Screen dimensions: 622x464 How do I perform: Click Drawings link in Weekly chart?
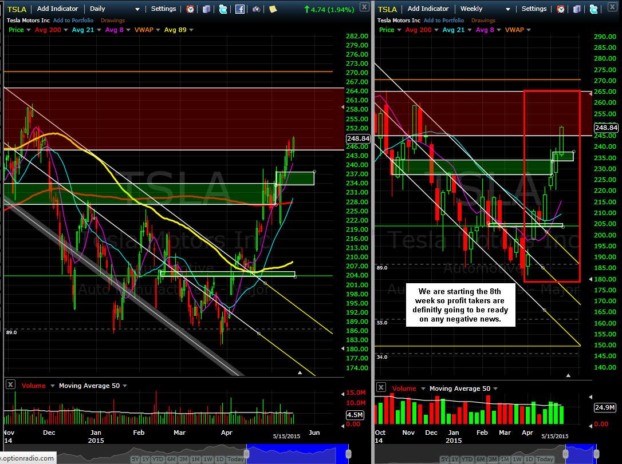point(483,20)
